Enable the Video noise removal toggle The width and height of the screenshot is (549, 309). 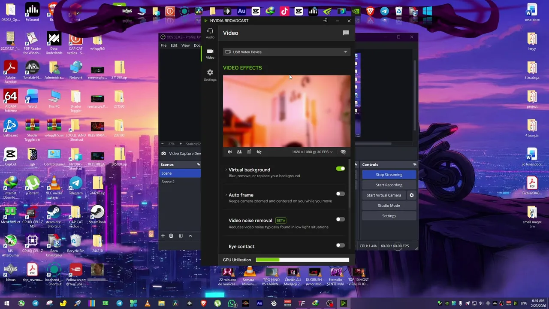pos(341,219)
